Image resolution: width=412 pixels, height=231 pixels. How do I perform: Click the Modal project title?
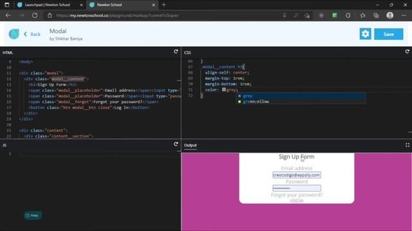(x=58, y=31)
